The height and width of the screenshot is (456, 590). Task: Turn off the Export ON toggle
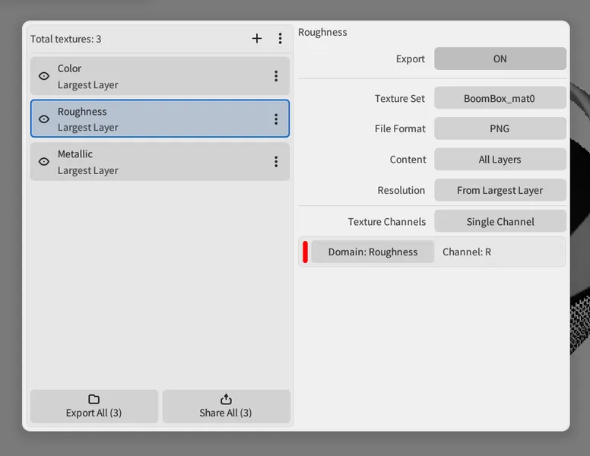coord(500,59)
